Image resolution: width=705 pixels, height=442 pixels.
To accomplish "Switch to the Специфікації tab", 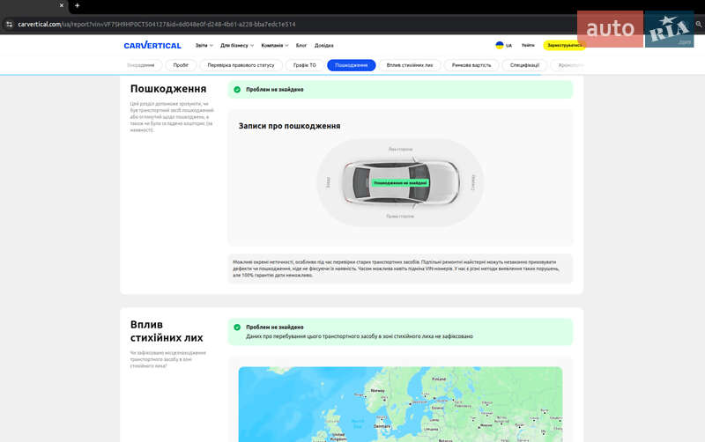I will coord(524,65).
